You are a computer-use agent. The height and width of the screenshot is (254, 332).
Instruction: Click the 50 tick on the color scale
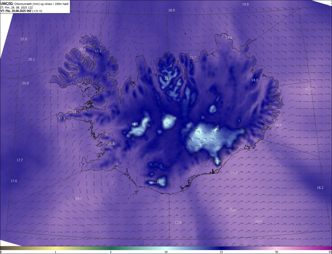click(x=330, y=252)
